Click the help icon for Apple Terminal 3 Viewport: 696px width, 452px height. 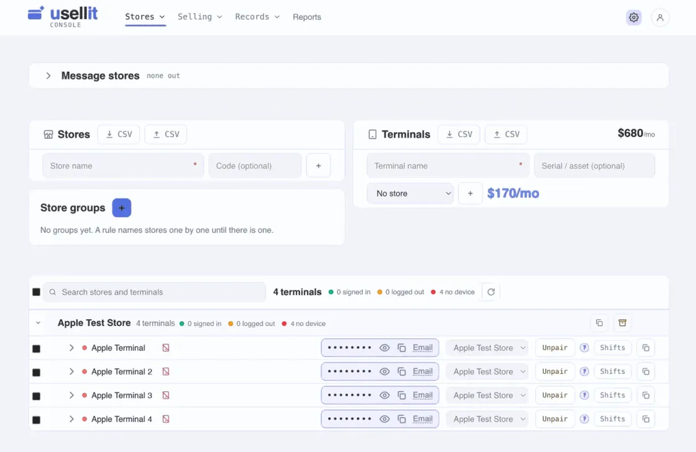[x=584, y=395]
